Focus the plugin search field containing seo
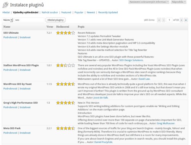This screenshot has width=191, height=145. point(29,20)
